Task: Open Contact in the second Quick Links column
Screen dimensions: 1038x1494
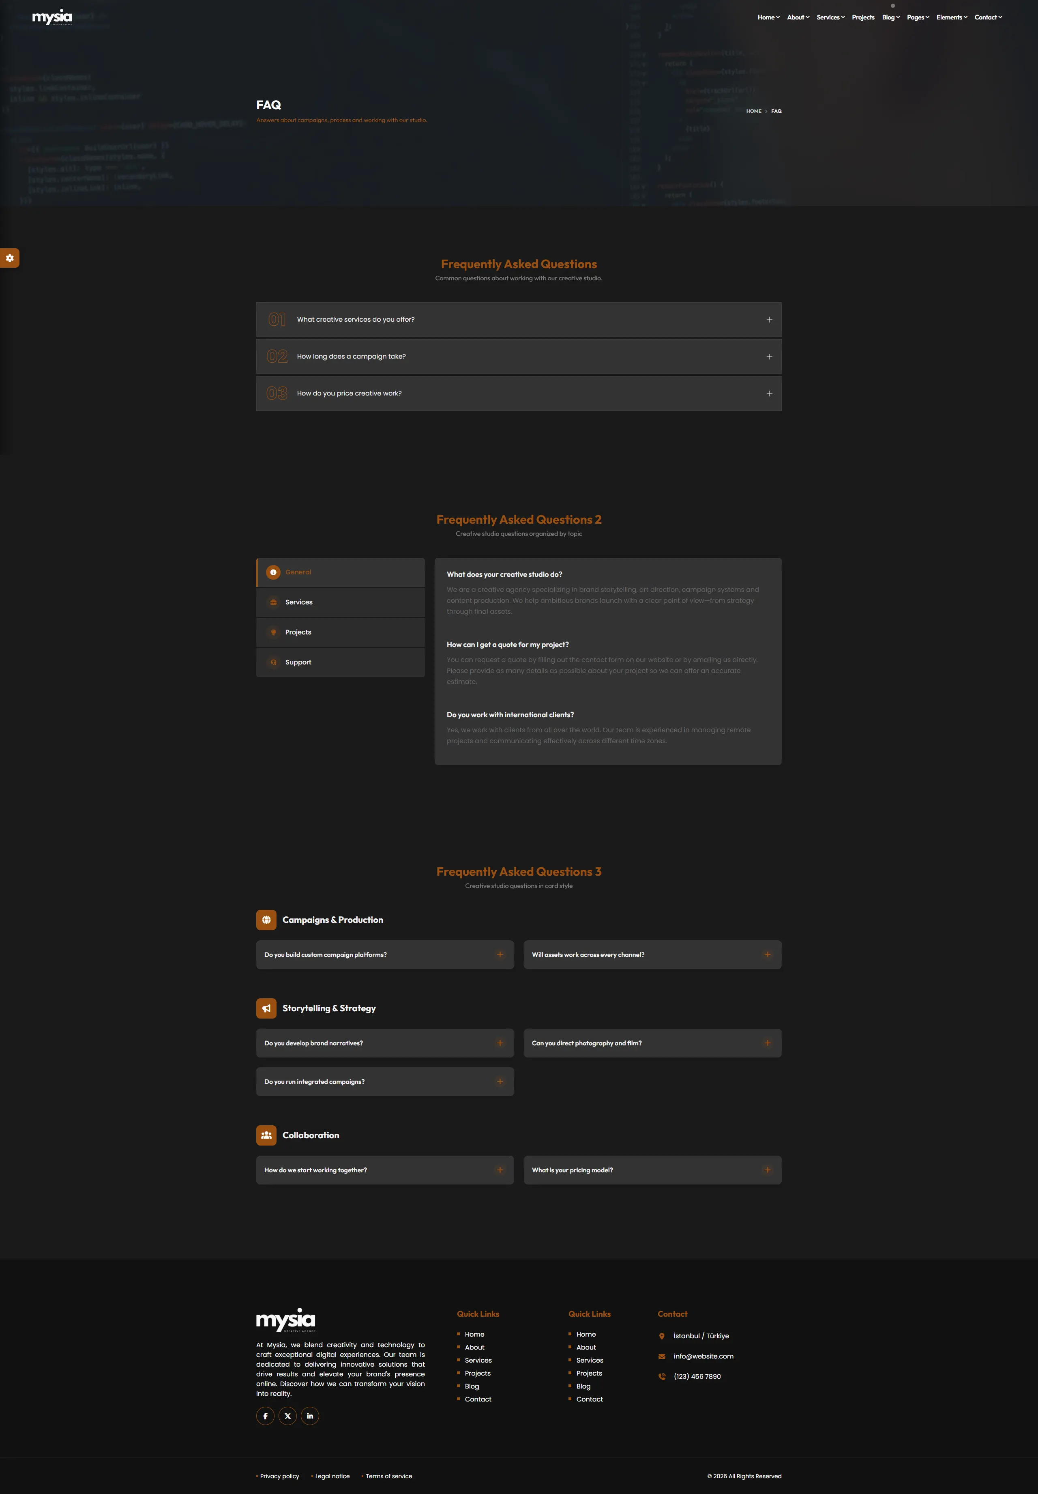Action: tap(589, 1399)
